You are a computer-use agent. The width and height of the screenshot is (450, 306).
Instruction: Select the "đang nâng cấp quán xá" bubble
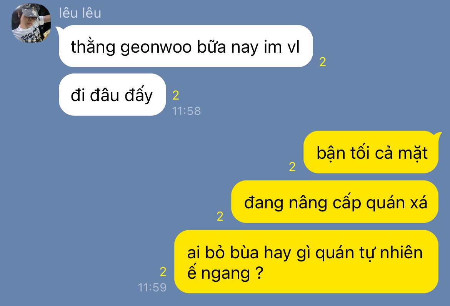pos(335,201)
